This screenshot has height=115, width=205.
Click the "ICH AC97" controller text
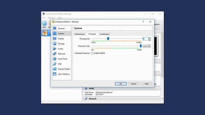99,95
